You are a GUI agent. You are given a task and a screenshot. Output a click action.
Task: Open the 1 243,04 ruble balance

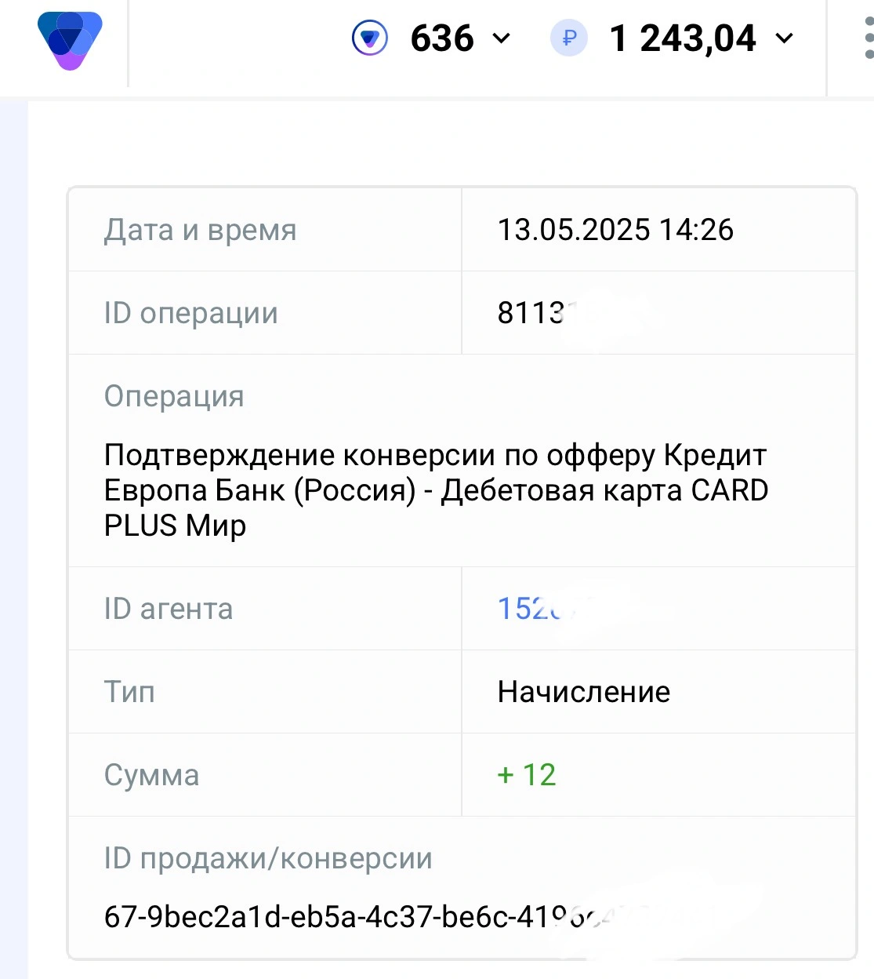click(683, 38)
